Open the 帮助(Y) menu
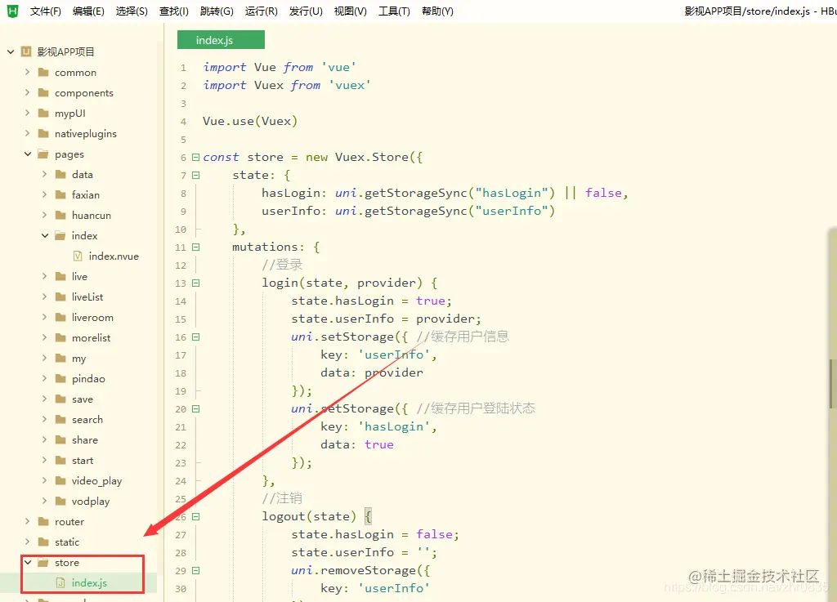Viewport: 837px width, 602px height. [437, 11]
